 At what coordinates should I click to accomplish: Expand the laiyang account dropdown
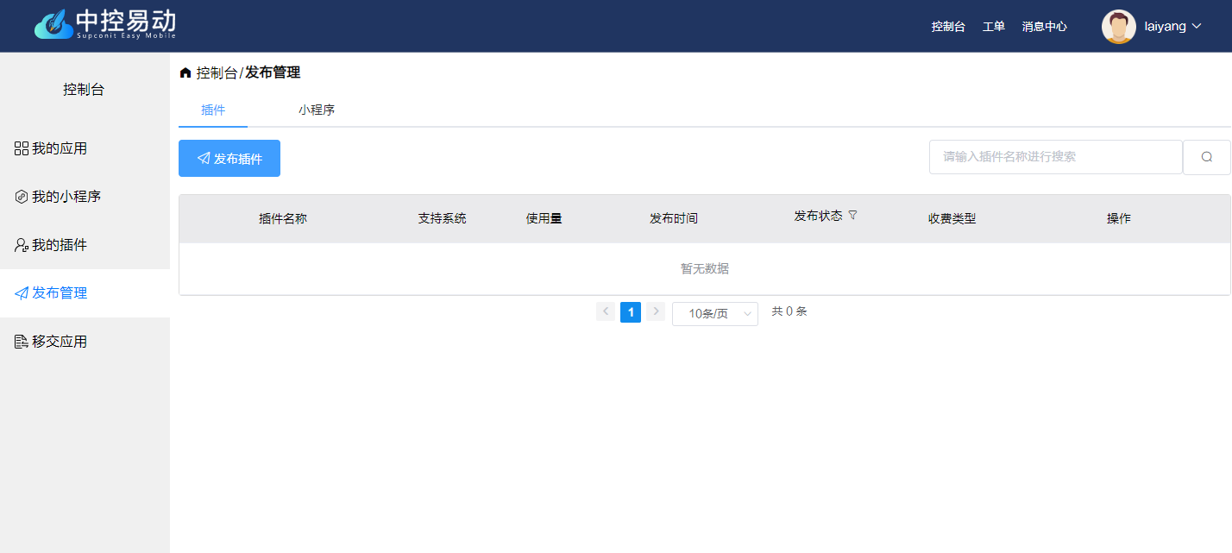[x=1197, y=27]
